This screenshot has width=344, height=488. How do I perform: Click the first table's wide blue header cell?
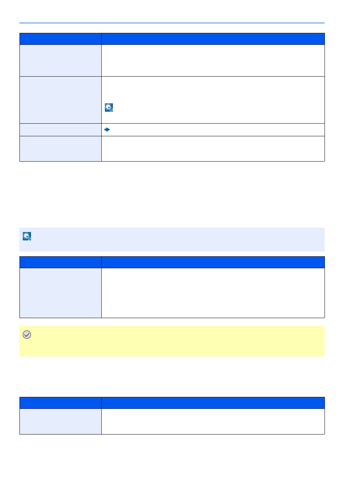213,39
